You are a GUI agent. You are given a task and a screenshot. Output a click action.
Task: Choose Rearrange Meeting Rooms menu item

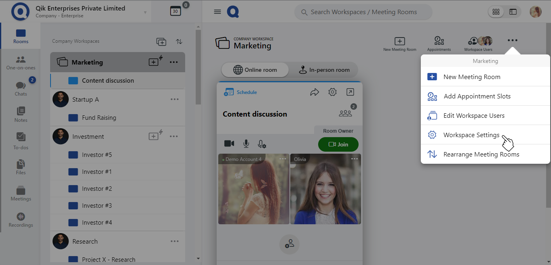[481, 154]
